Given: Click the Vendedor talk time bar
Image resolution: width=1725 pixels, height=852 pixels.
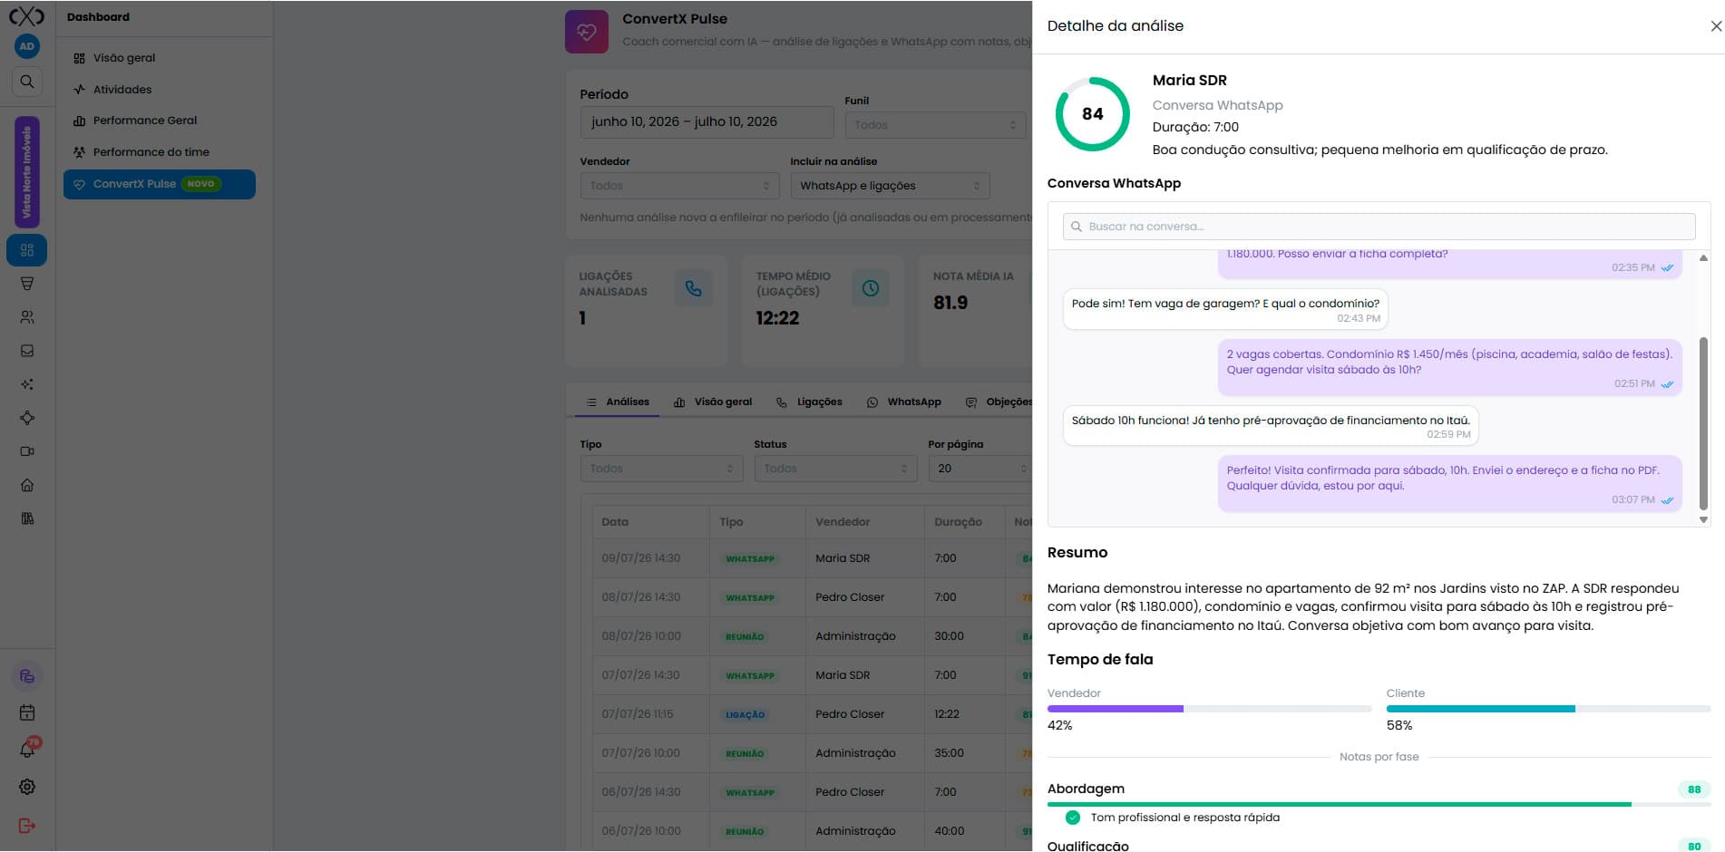Looking at the screenshot, I should (1209, 709).
